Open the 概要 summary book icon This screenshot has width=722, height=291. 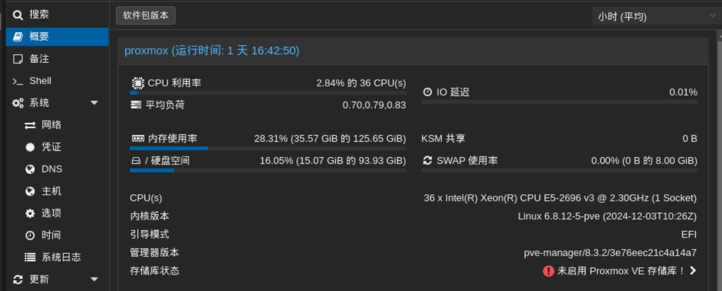pos(18,37)
